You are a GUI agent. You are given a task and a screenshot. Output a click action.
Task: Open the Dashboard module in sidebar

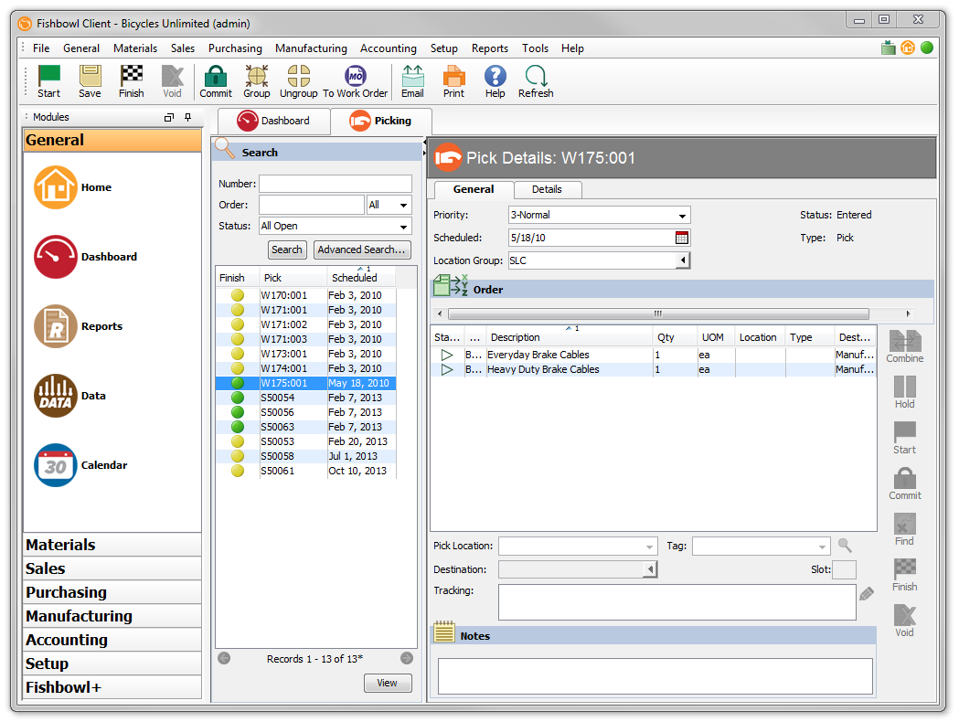(56, 257)
